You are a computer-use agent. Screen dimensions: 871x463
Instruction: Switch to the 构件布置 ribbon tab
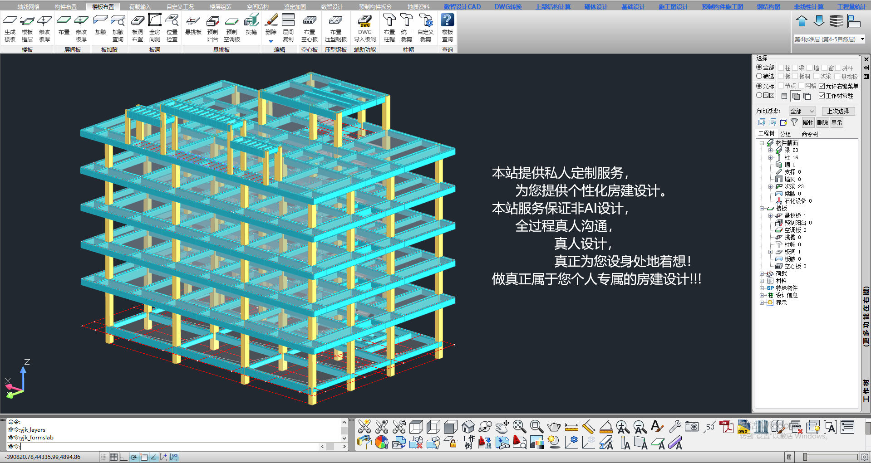[x=66, y=7]
